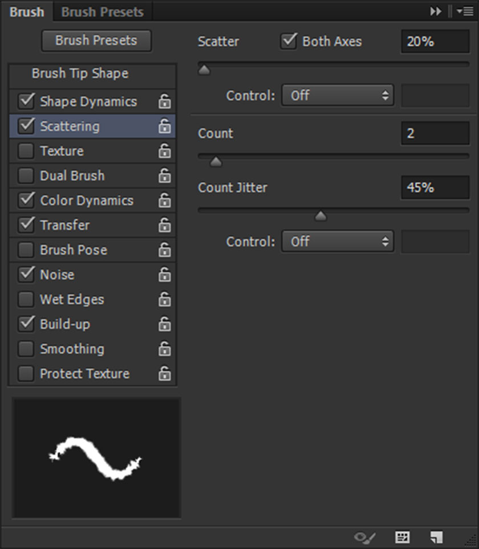Toggle live tip brush preview icon
479x549 pixels.
tap(365, 537)
